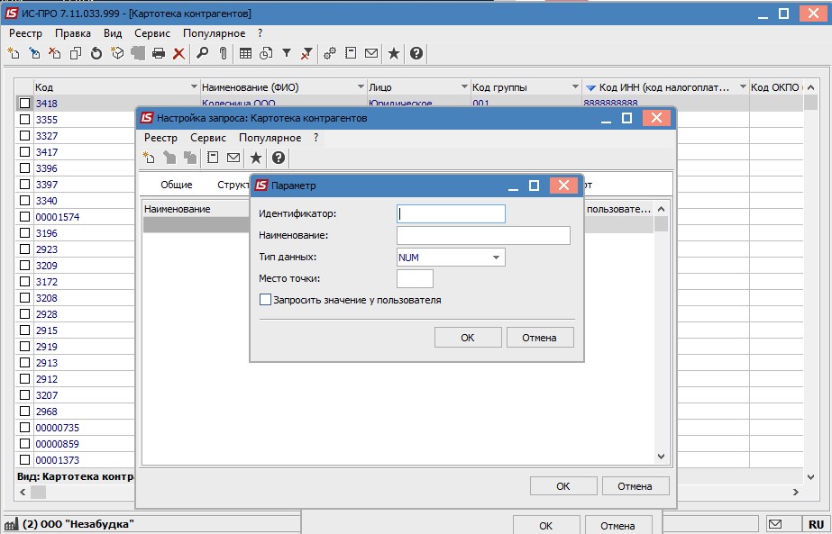Open attachments with the paperclip icon
The image size is (832, 534).
[223, 53]
